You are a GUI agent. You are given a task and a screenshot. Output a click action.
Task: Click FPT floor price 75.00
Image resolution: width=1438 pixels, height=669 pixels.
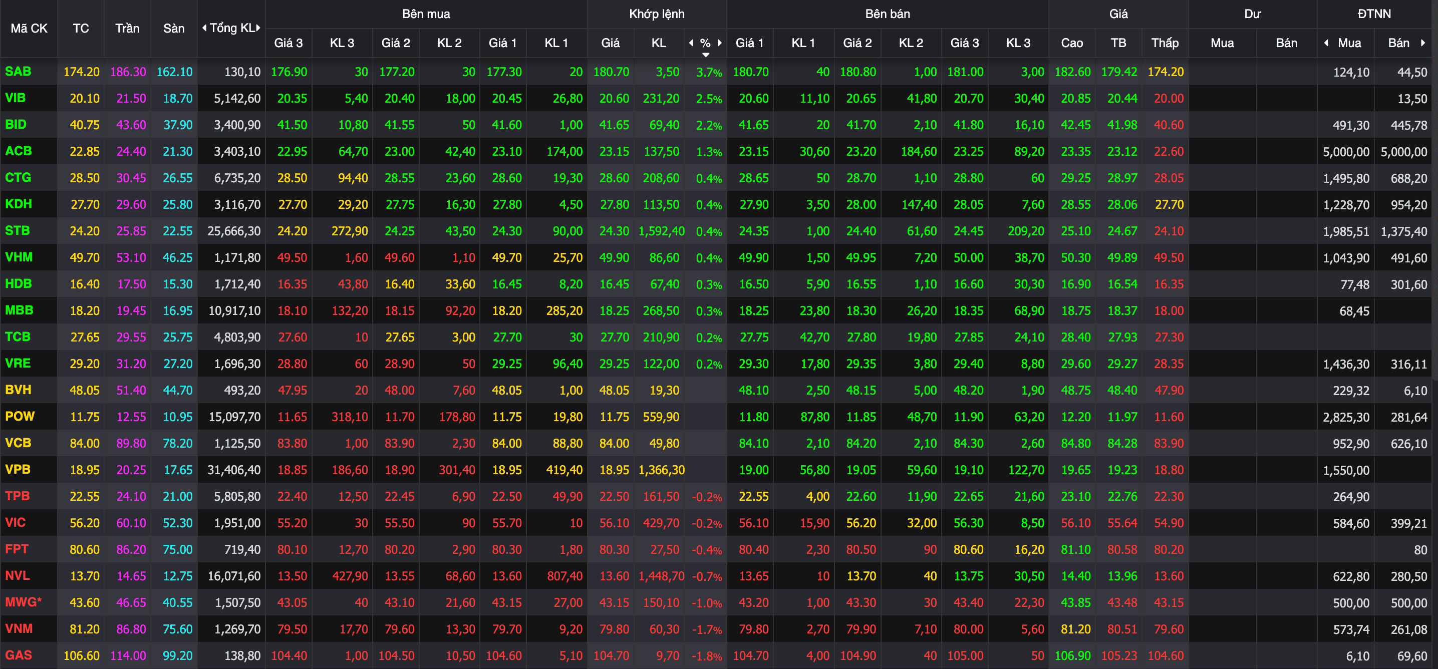tap(177, 550)
